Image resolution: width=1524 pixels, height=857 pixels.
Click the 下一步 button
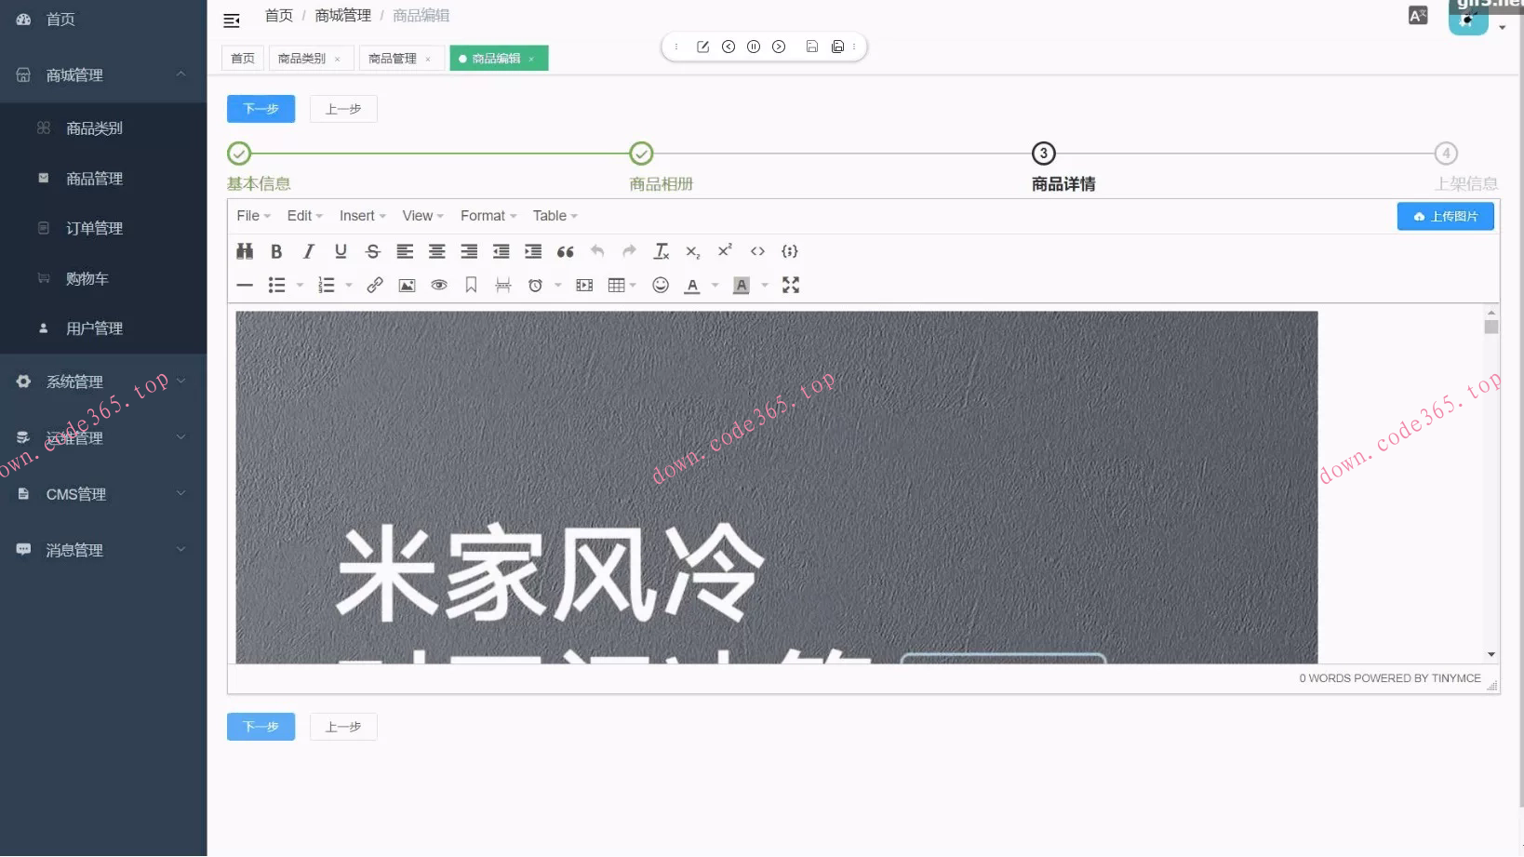pos(261,109)
